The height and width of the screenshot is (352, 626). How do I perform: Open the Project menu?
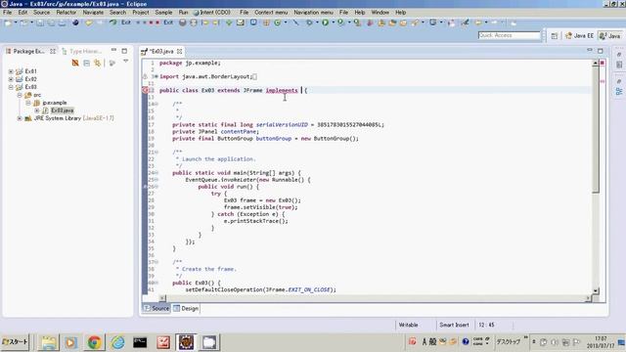141,13
